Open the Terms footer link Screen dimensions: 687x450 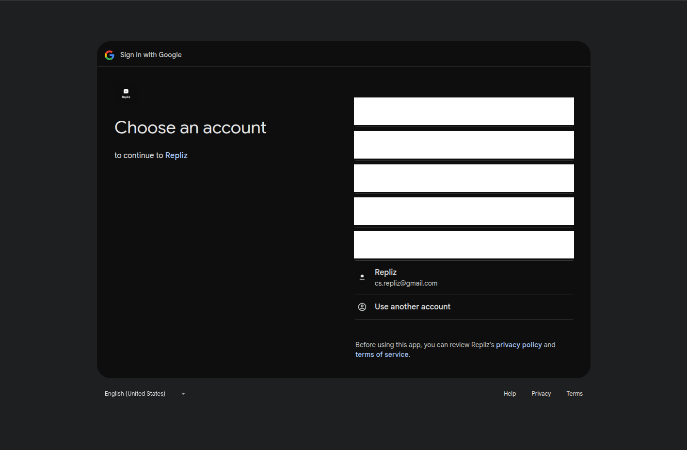(x=575, y=394)
